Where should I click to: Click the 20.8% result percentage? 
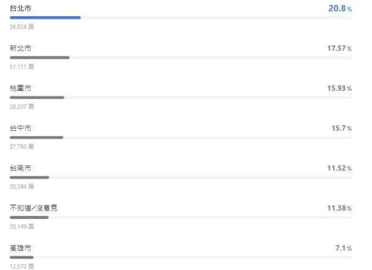tap(340, 9)
